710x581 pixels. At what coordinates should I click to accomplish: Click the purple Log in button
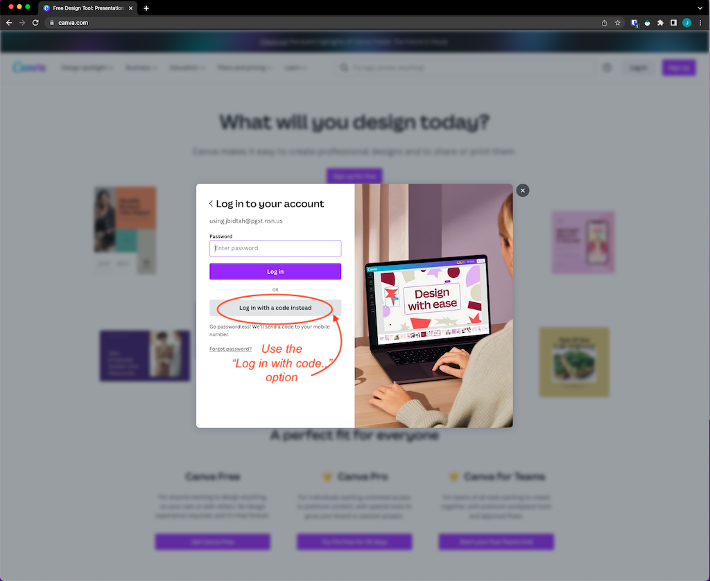click(275, 272)
